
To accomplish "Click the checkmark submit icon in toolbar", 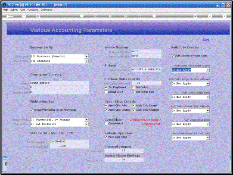I will pyautogui.click(x=210, y=16).
